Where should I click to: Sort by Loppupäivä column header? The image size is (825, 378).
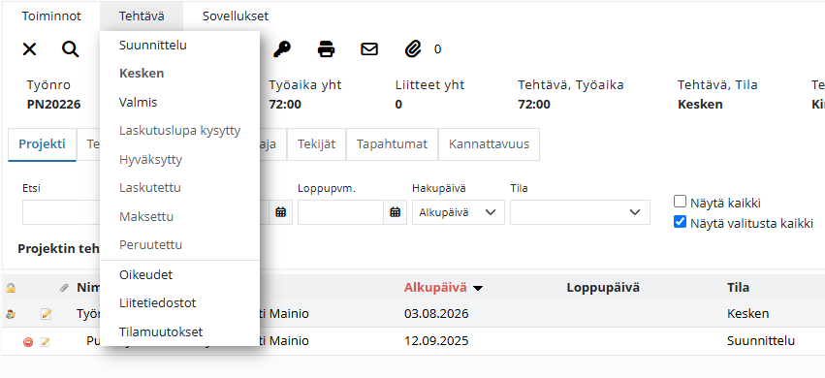pyautogui.click(x=603, y=288)
